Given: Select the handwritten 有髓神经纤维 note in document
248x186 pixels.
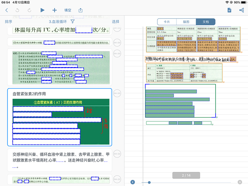Looking at the screenshot, I should (190, 60).
